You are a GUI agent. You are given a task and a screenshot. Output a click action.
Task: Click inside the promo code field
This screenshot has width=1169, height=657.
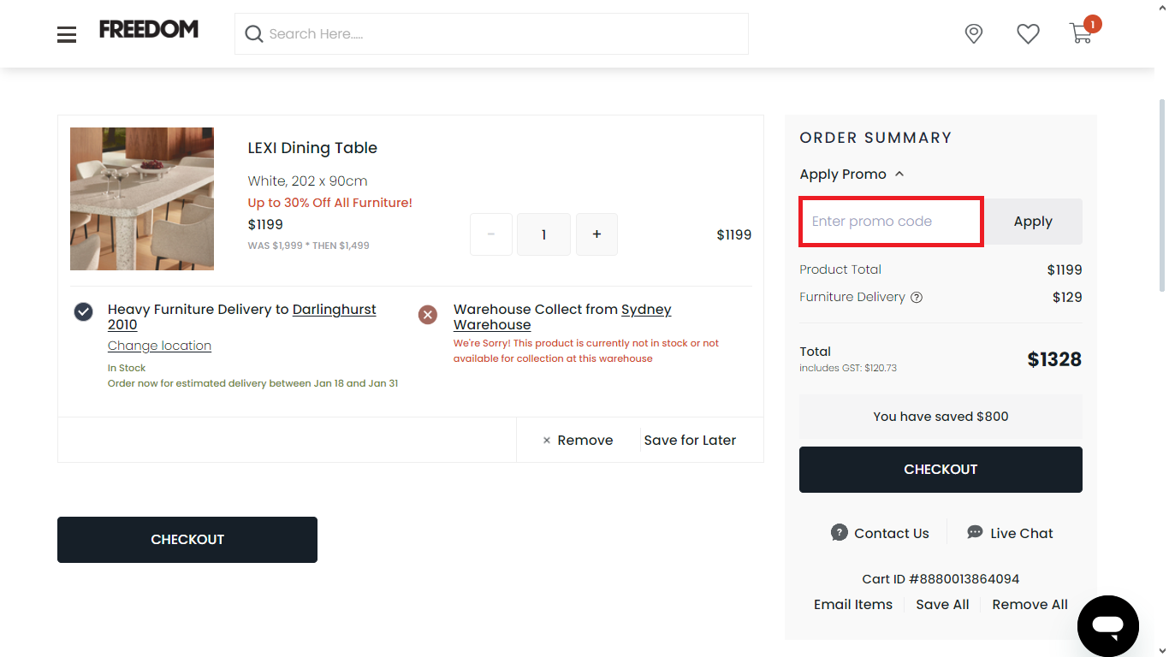(890, 221)
